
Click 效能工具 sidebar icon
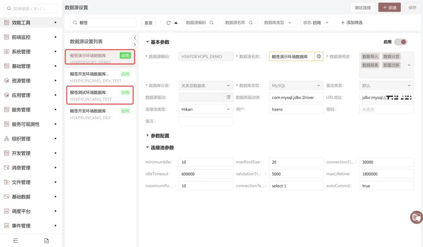pyautogui.click(x=7, y=23)
